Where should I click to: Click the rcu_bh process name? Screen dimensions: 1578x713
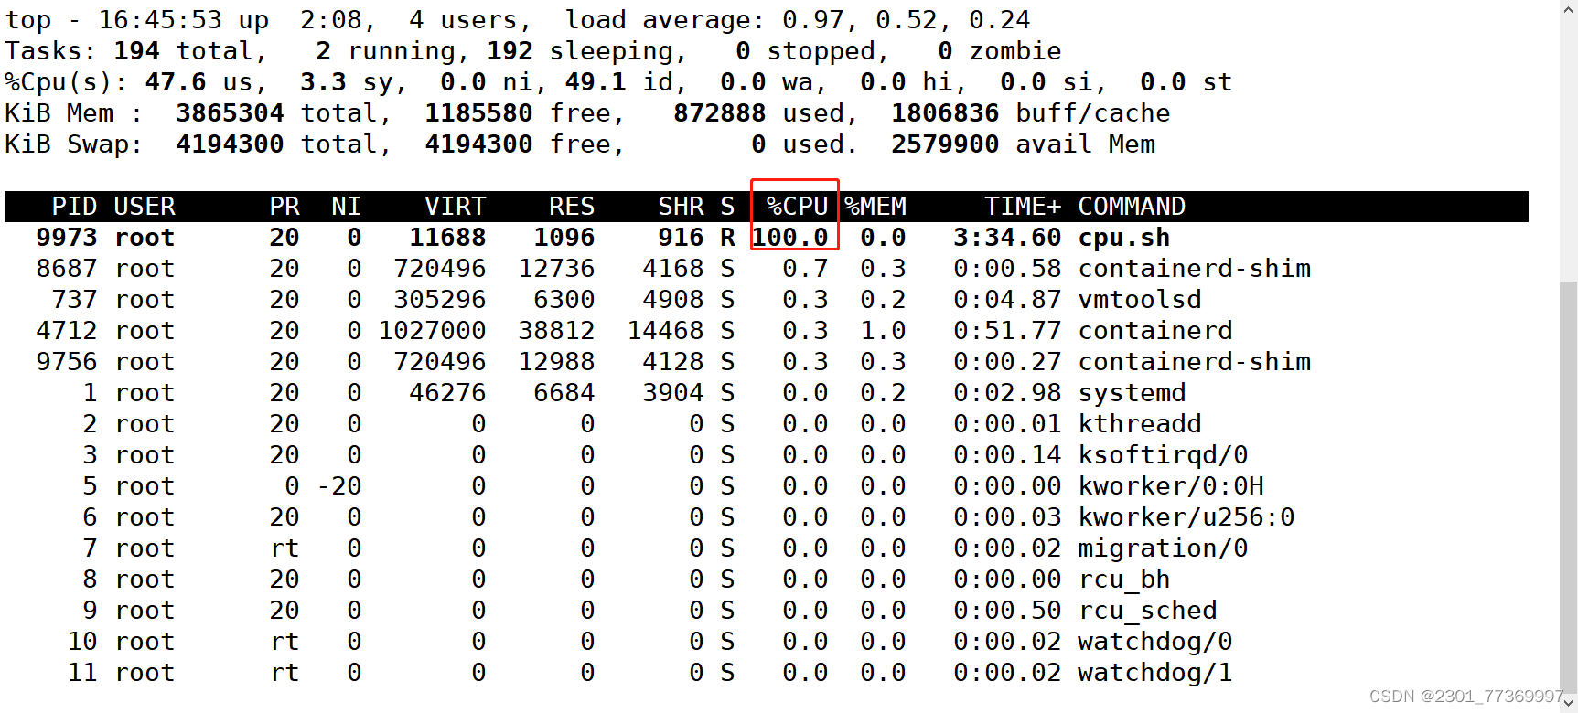coord(1123,580)
